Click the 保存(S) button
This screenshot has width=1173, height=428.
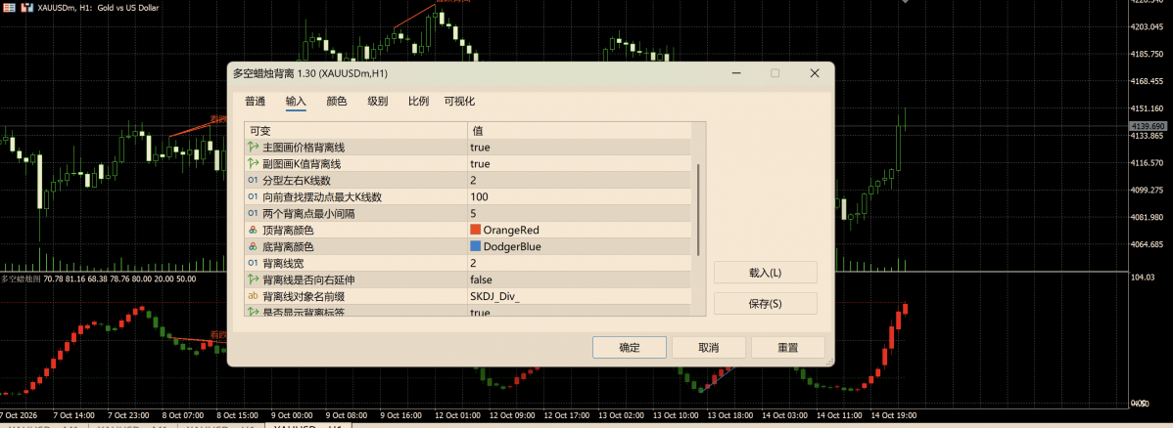[766, 304]
